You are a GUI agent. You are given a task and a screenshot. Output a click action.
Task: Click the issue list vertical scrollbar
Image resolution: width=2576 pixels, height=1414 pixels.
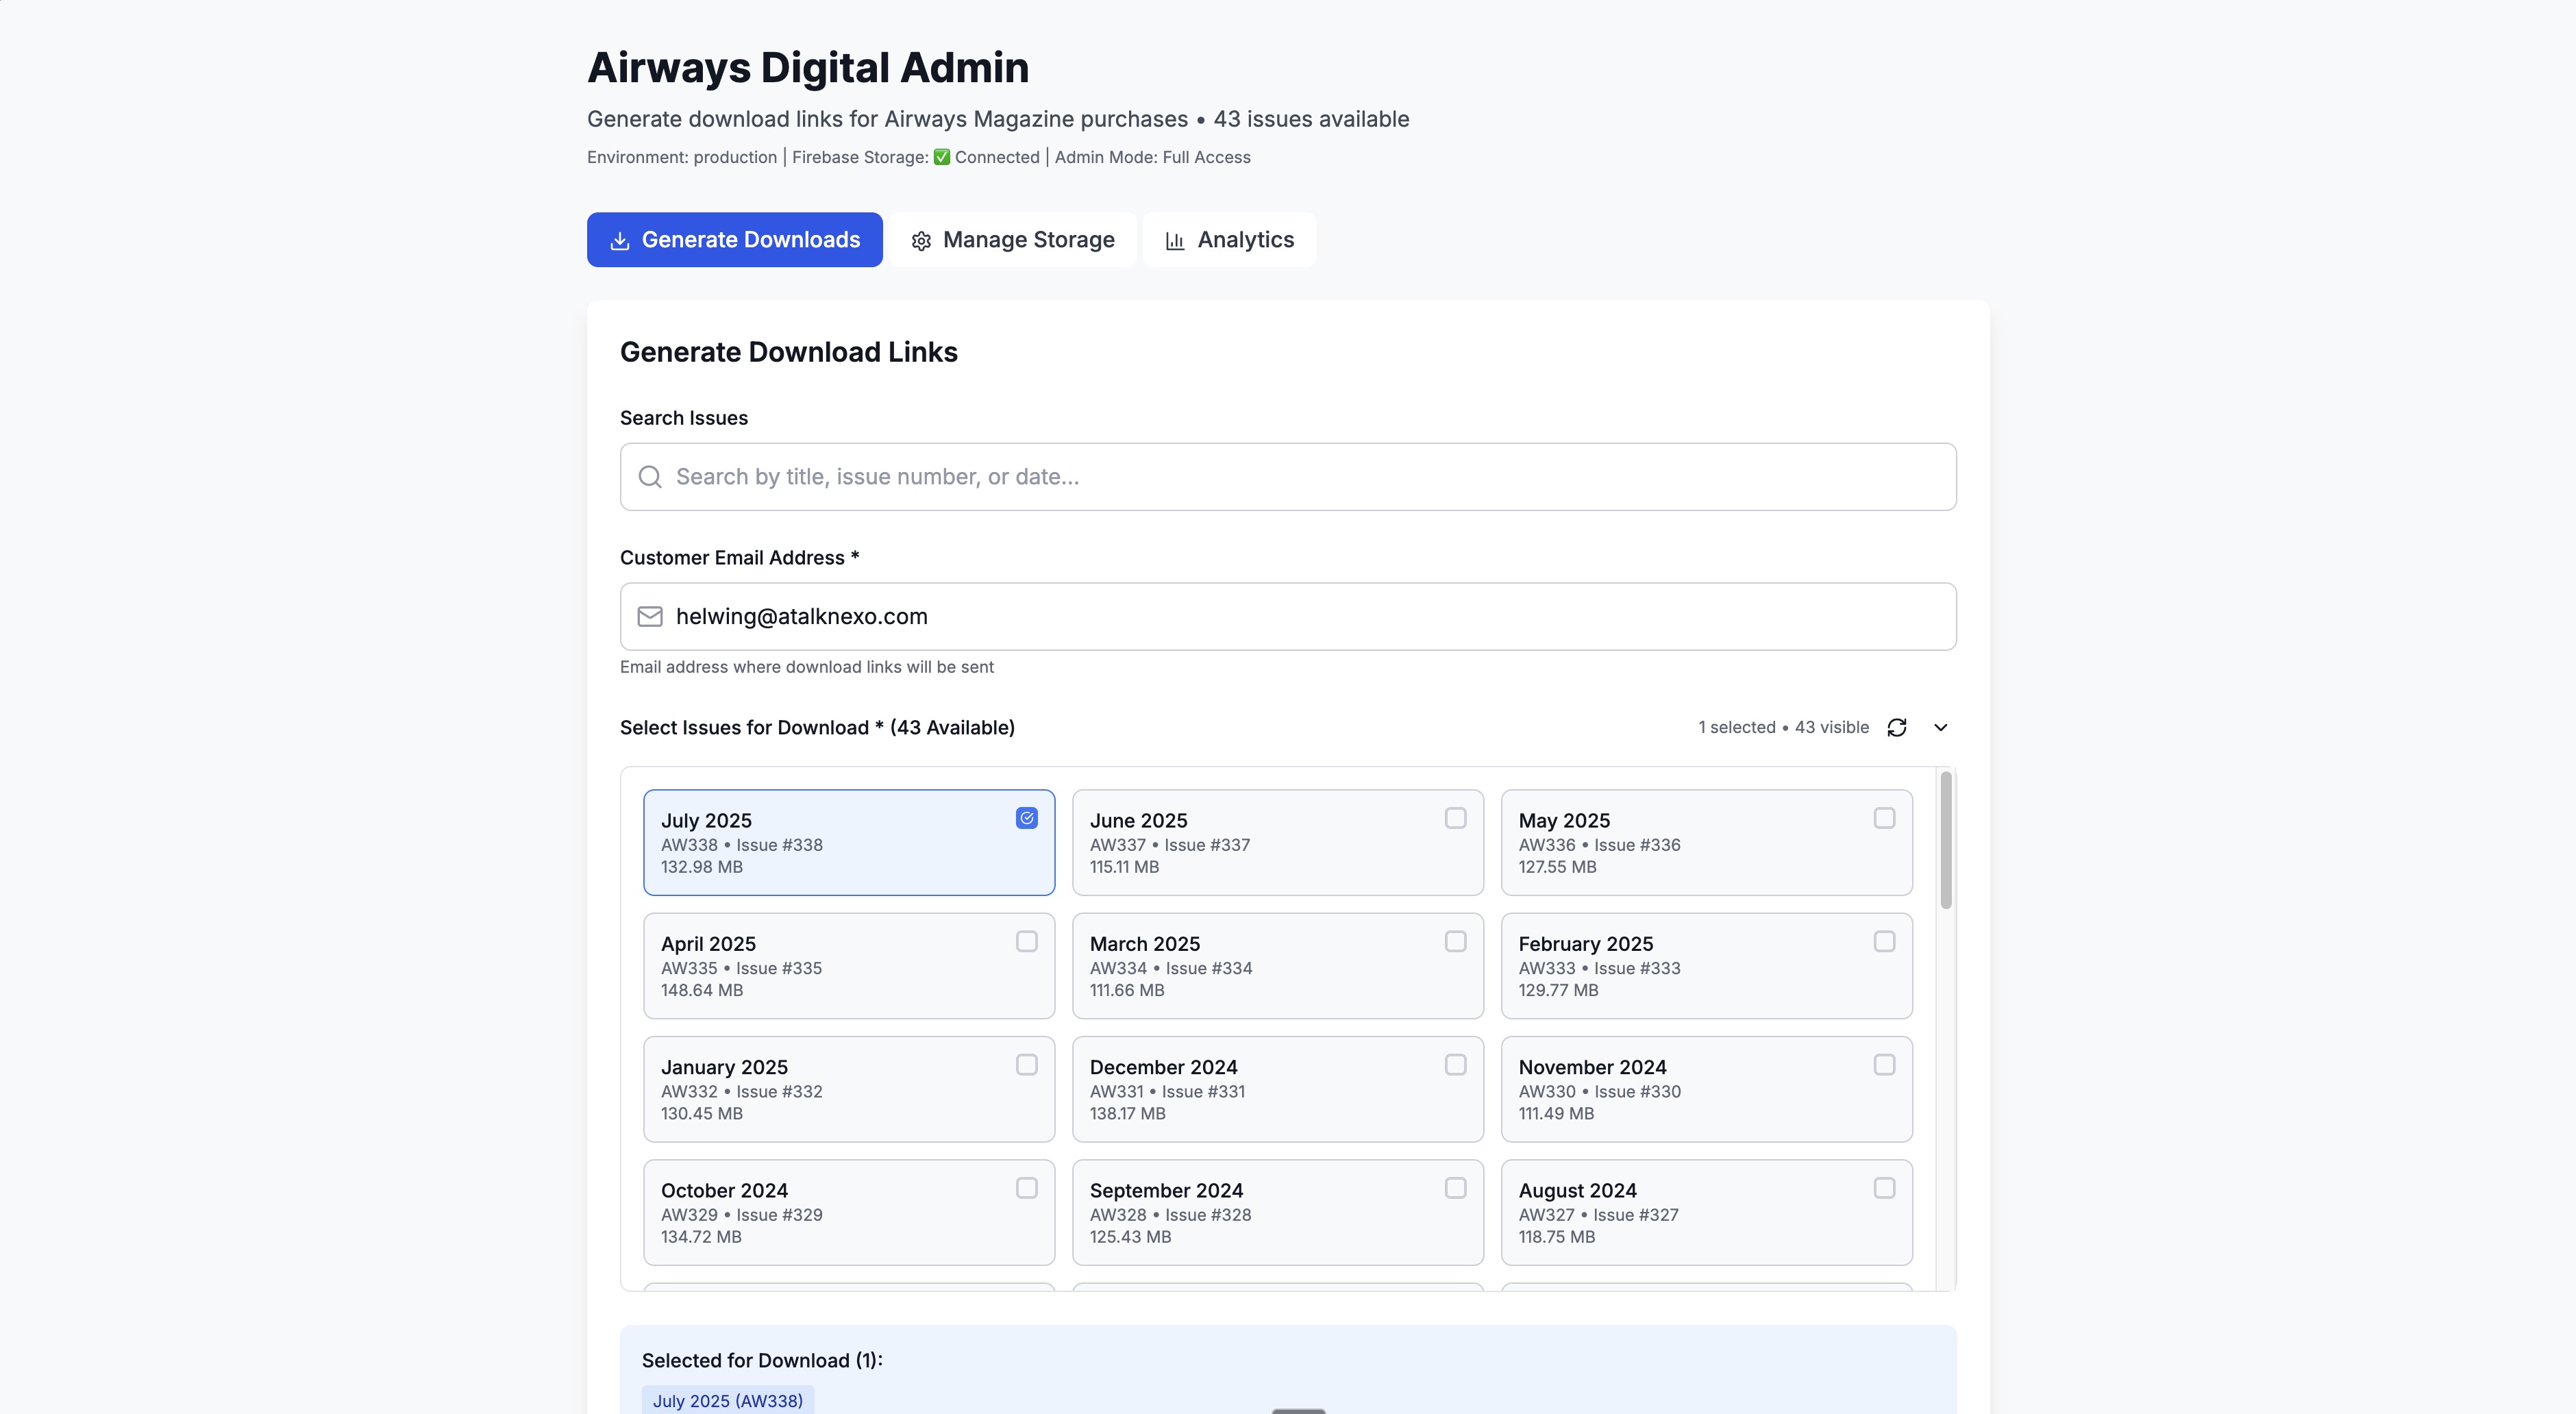tap(1945, 840)
